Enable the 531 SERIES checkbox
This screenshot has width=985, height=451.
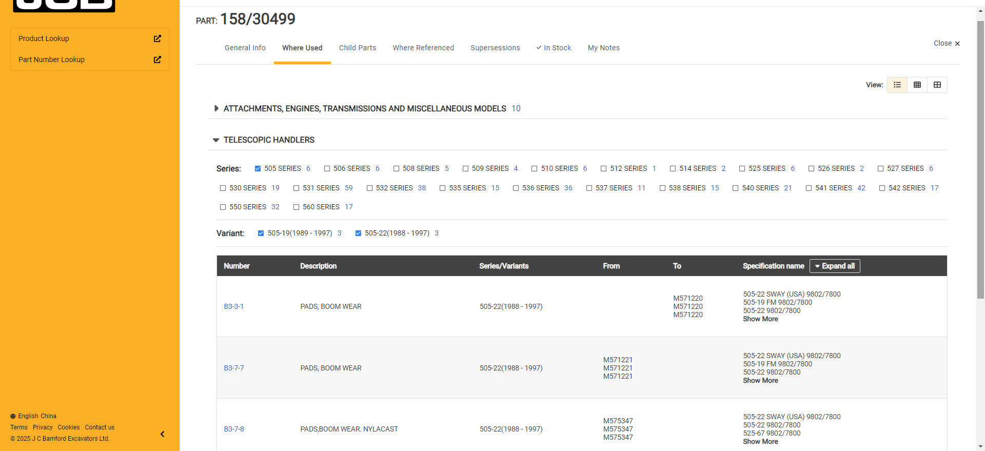click(296, 188)
